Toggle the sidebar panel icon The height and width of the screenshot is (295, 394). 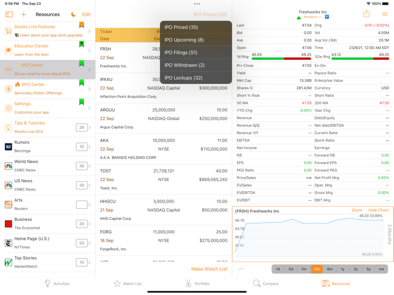point(9,14)
